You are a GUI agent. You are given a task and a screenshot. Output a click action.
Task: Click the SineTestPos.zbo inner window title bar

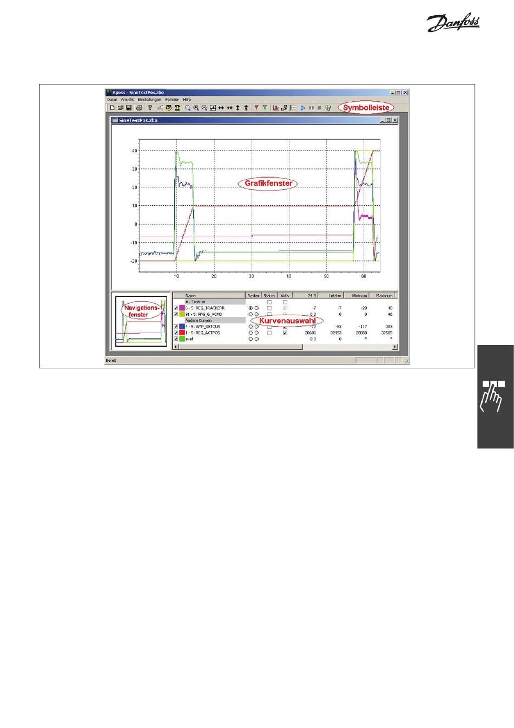(254, 120)
